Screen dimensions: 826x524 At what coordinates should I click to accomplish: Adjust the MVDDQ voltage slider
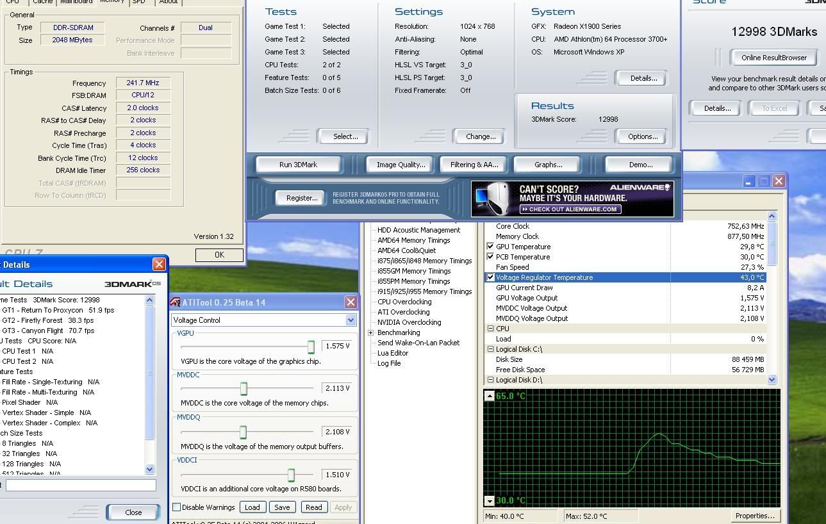tap(243, 432)
